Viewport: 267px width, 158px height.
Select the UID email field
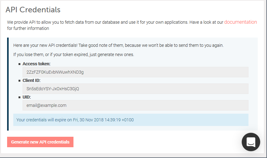click(x=136, y=105)
